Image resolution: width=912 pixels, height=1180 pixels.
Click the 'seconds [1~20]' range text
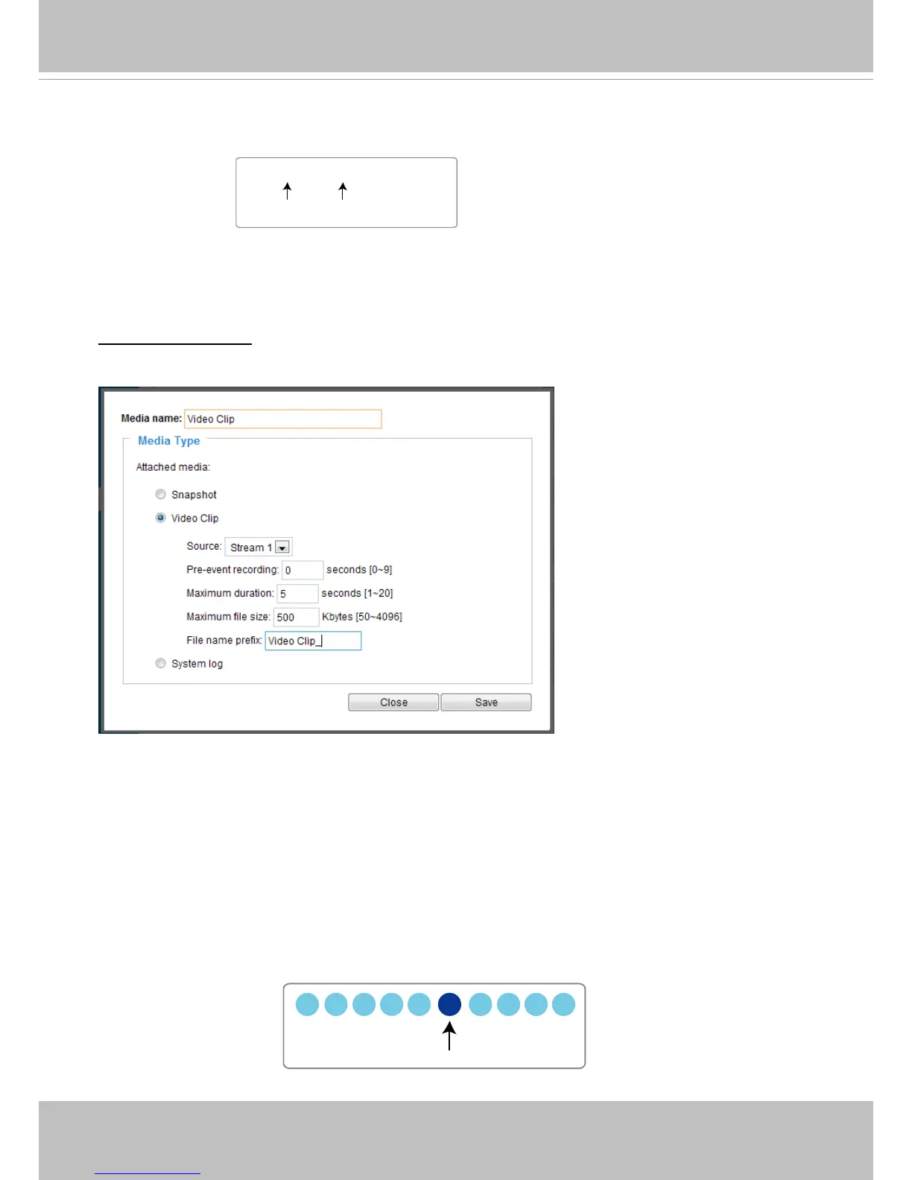click(x=357, y=594)
